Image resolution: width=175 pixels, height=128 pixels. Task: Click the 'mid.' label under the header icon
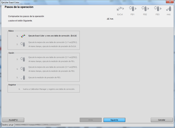pos(169,14)
